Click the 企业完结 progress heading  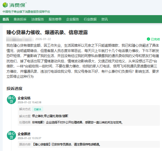tap(24, 98)
